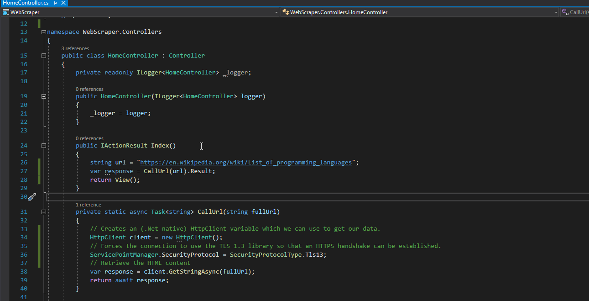Collapse the WebScraper.Controllers namespace region
This screenshot has width=589, height=301.
click(43, 32)
